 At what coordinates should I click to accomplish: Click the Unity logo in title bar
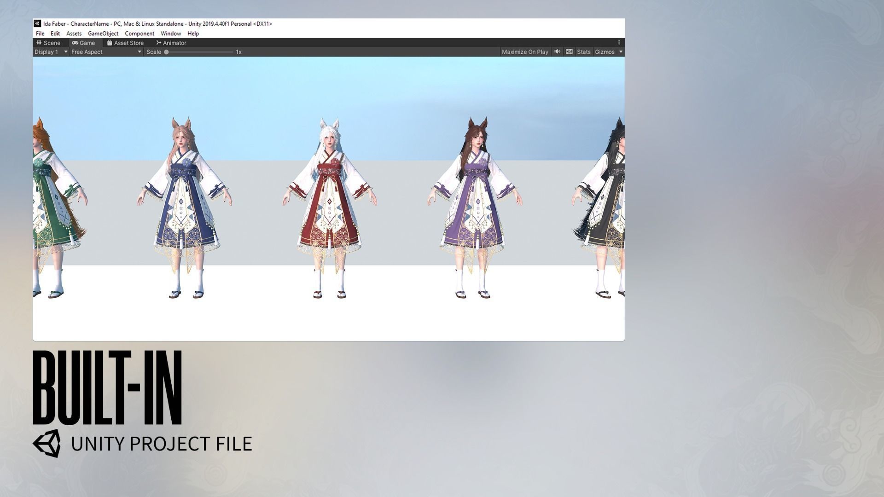coord(37,23)
